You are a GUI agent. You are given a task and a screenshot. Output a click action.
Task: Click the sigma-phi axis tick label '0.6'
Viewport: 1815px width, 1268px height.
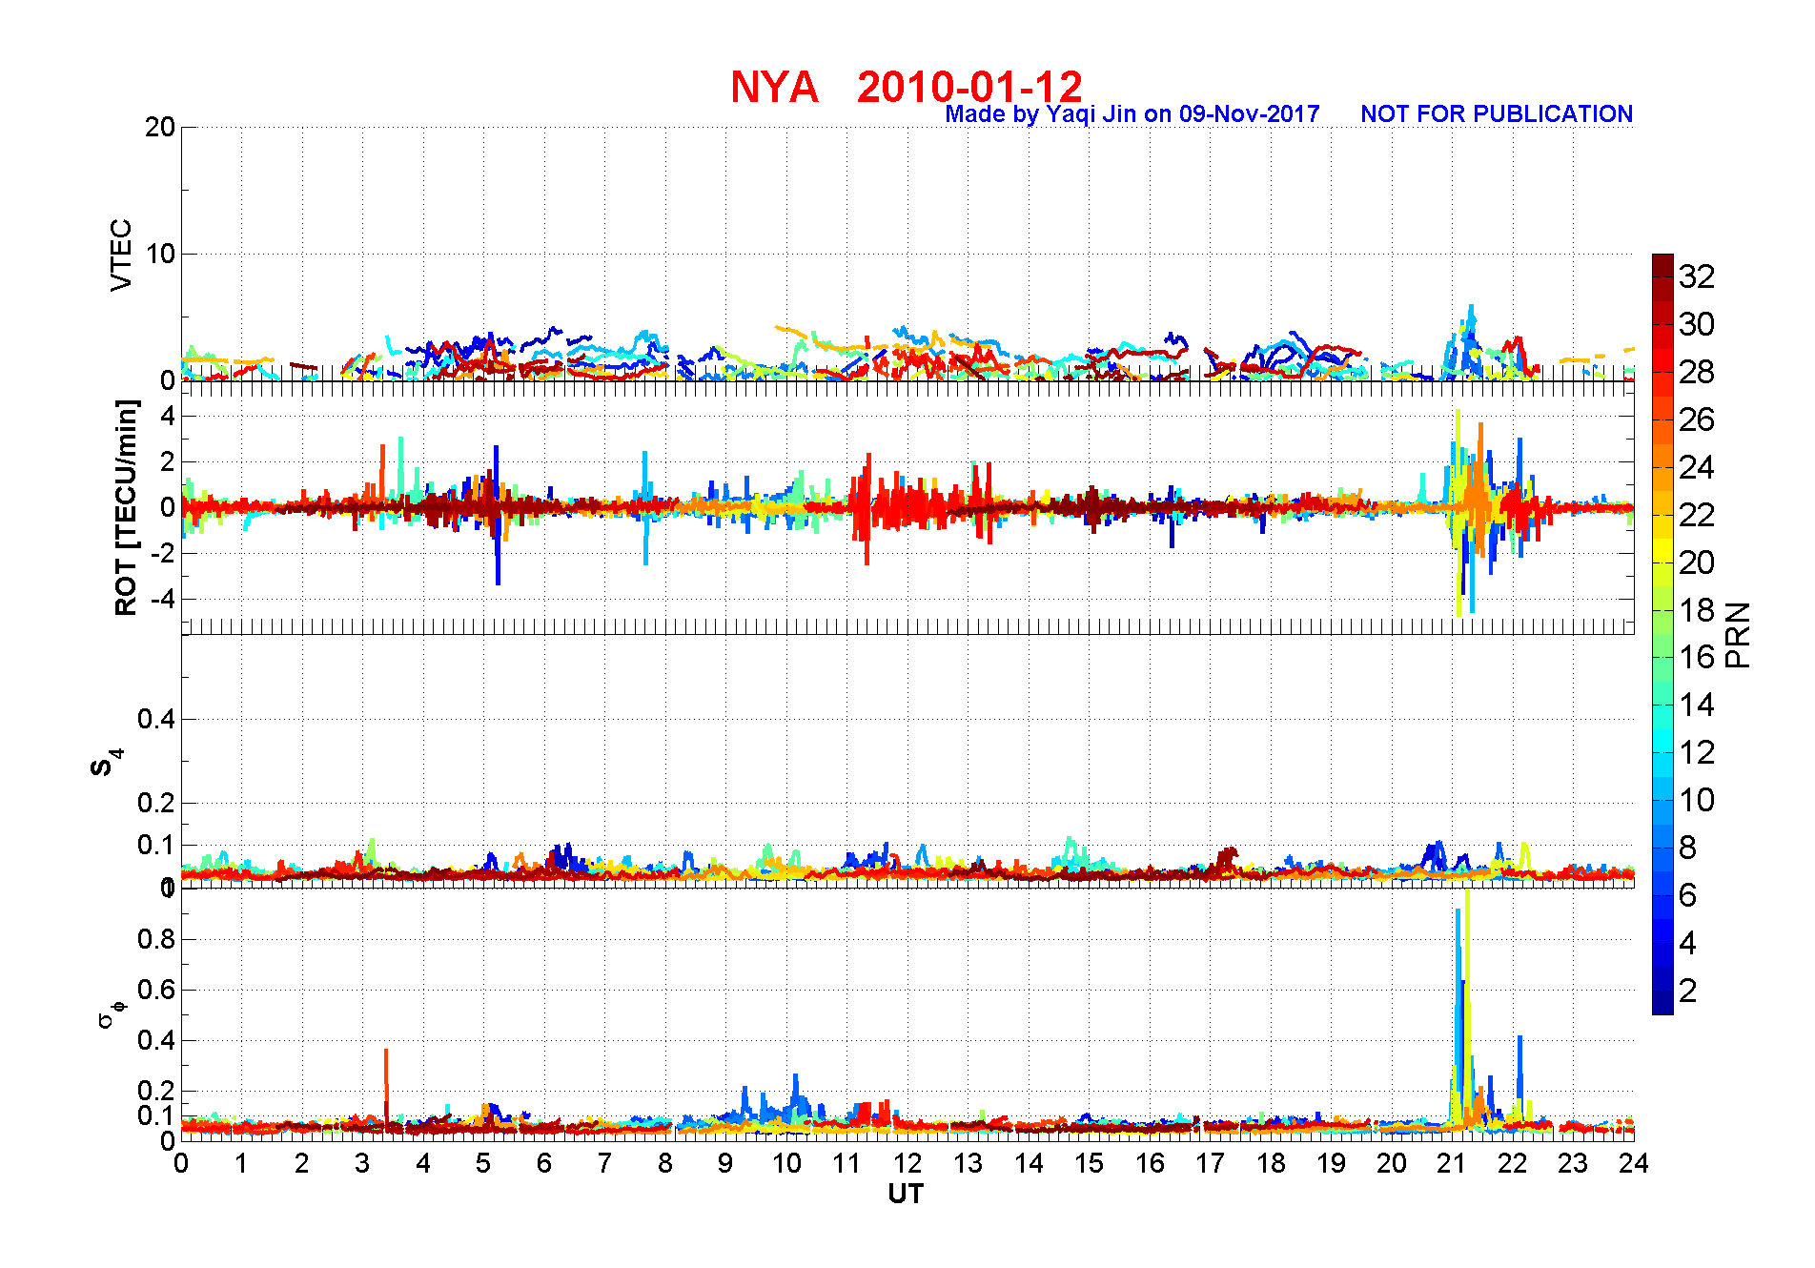tap(156, 990)
